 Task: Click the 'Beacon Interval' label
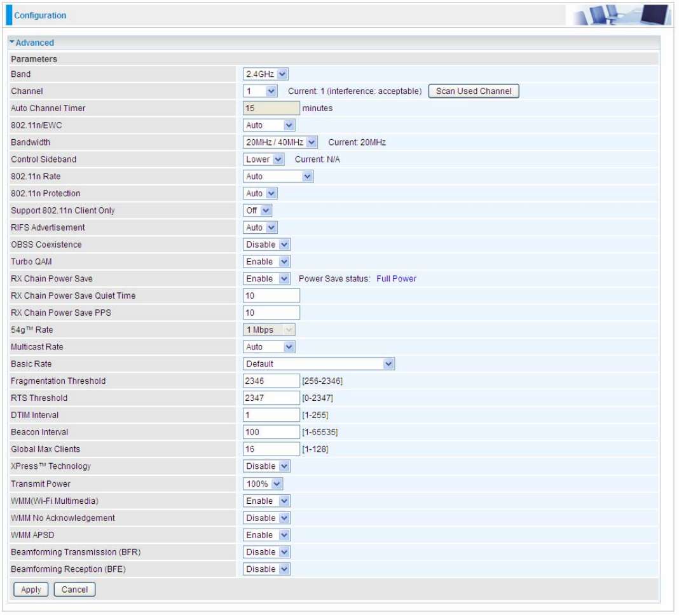tap(39, 433)
